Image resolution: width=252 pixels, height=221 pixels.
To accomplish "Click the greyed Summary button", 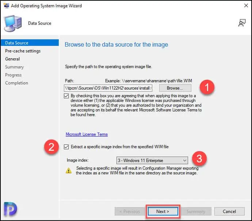I will point(196,212).
